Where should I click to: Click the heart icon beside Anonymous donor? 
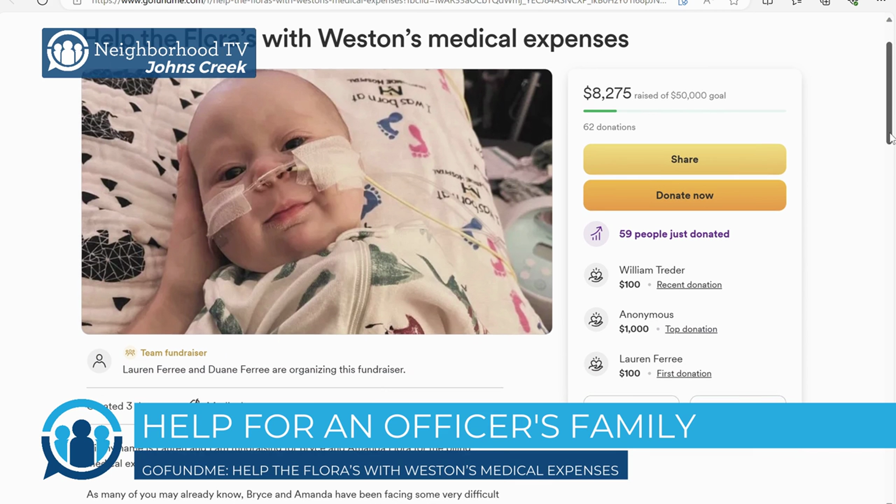tap(596, 320)
